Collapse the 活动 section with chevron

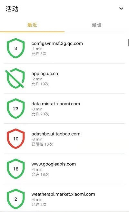click(121, 8)
